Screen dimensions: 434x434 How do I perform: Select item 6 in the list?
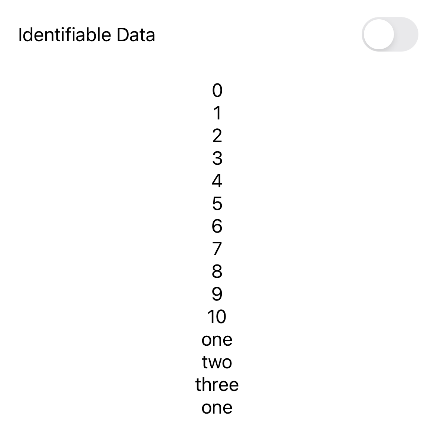[x=217, y=226]
